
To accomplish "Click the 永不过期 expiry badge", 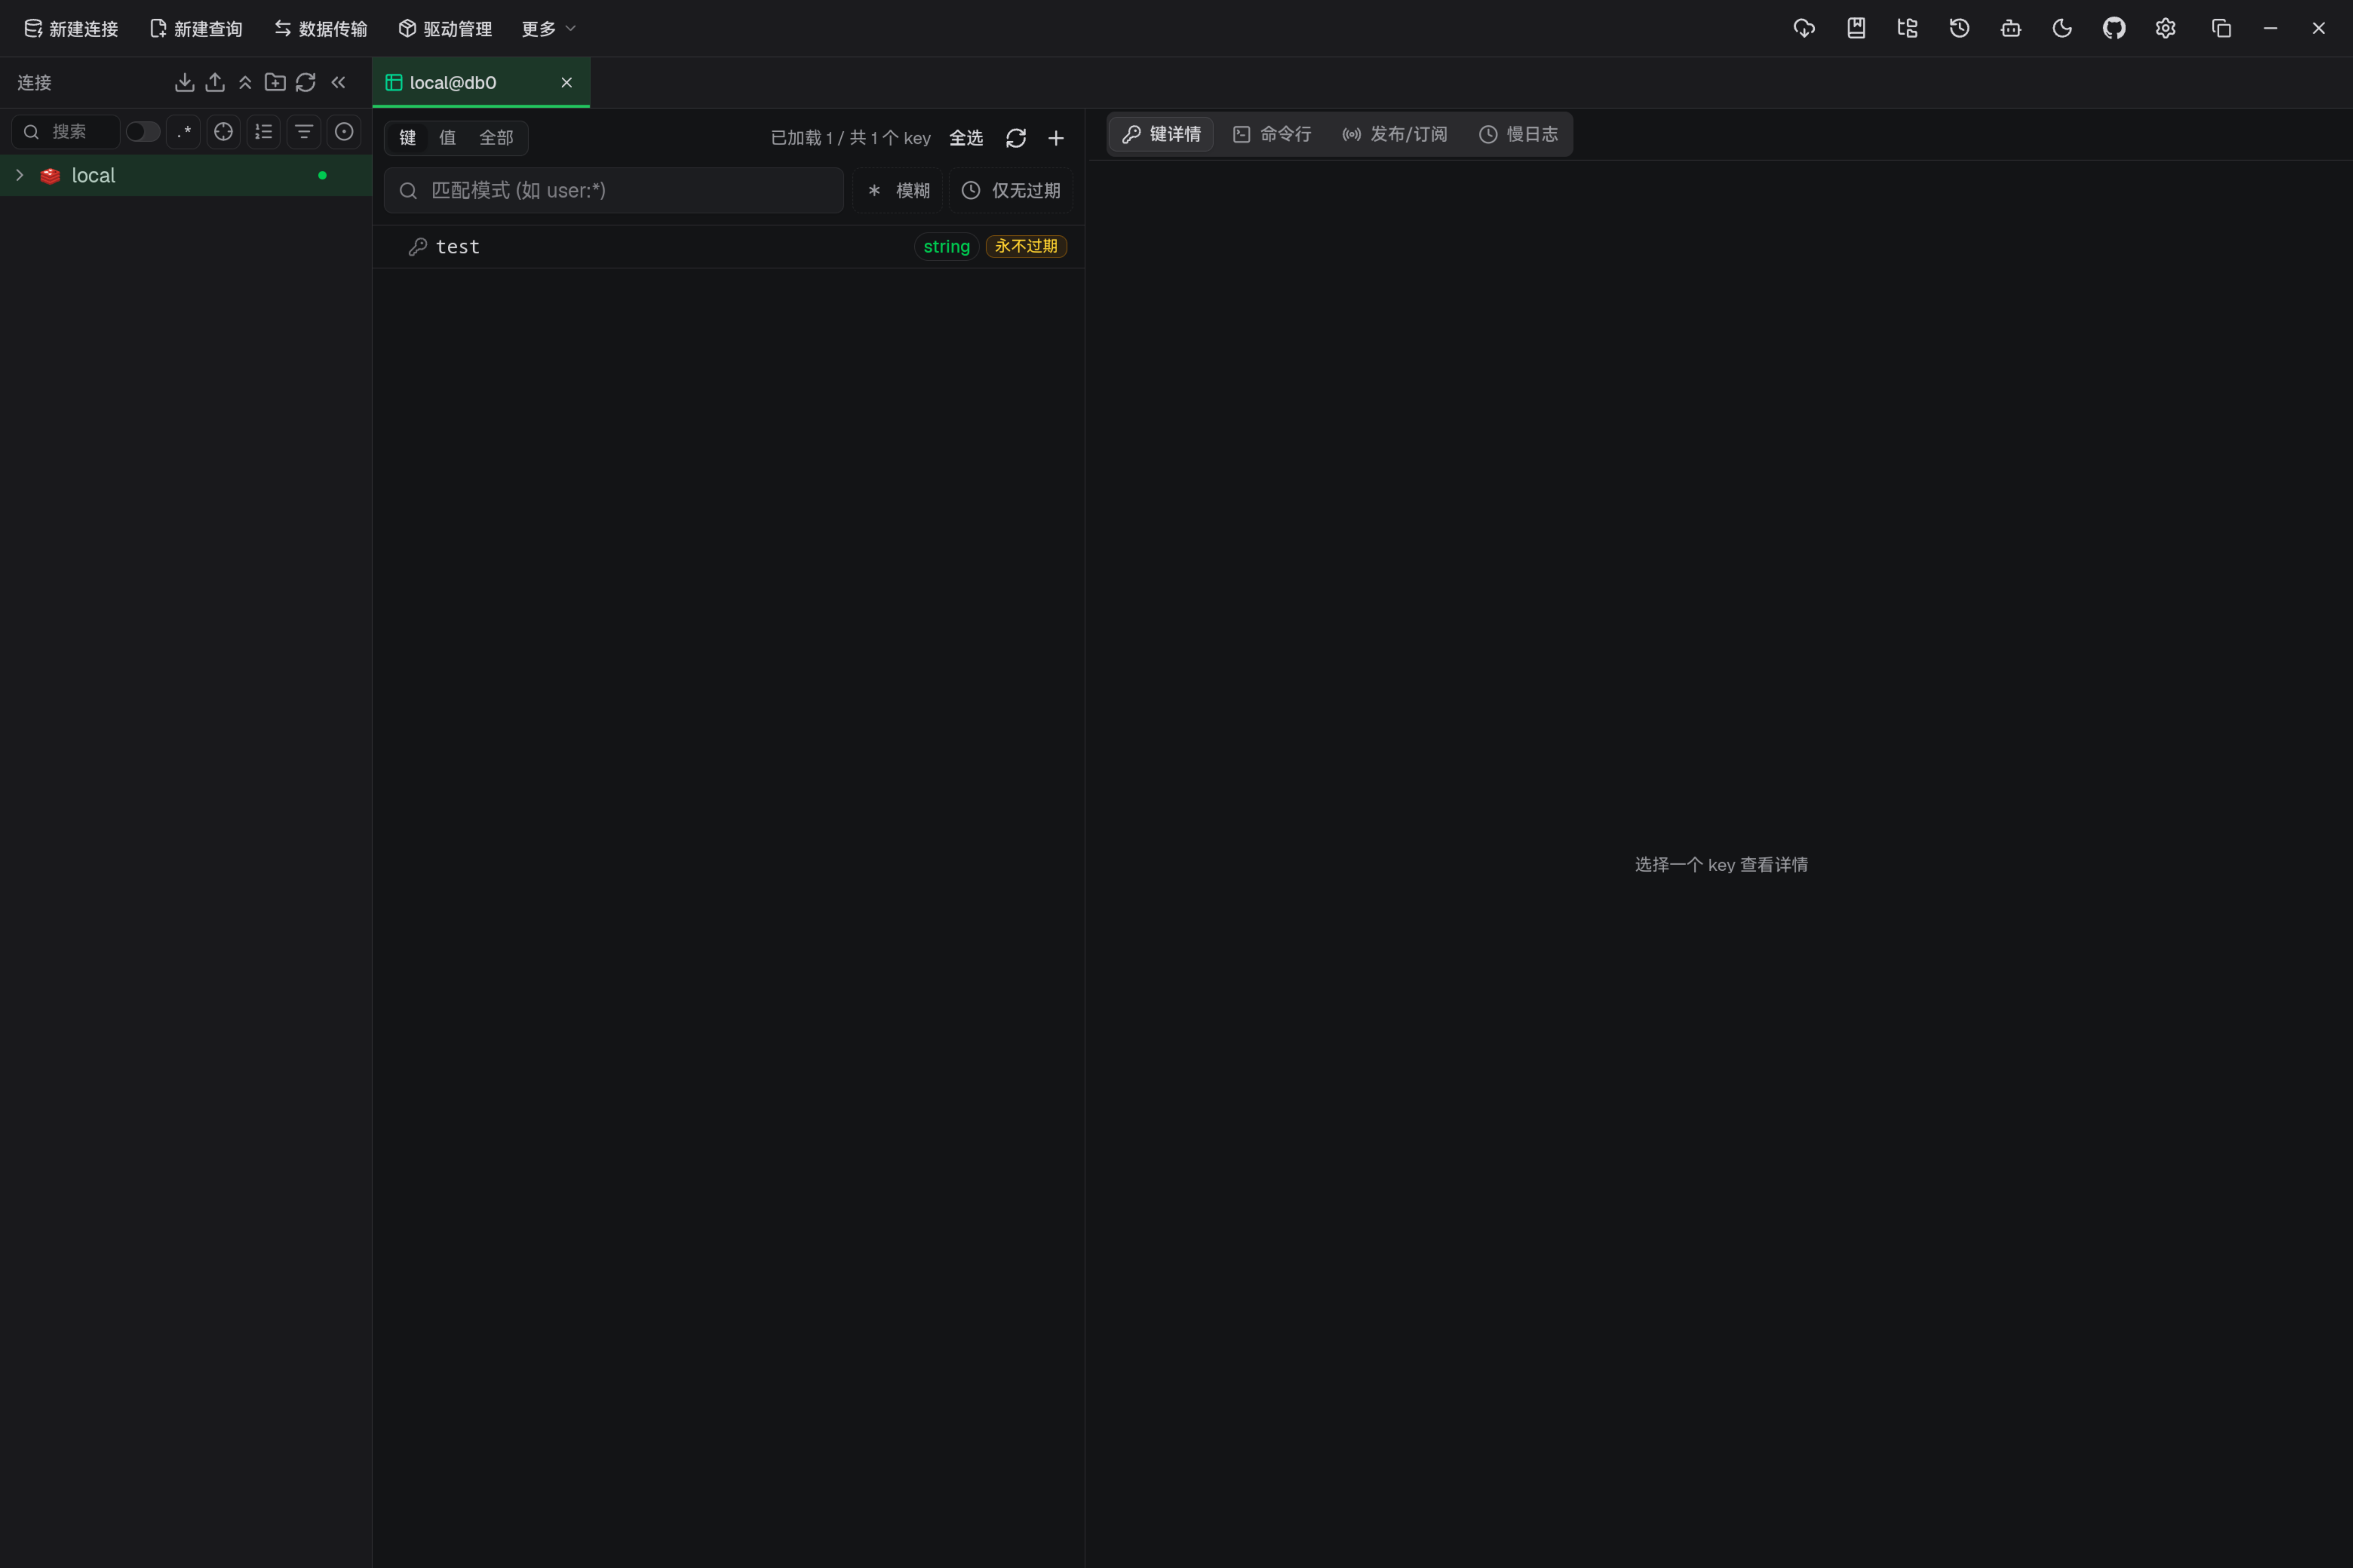I will pos(1027,246).
